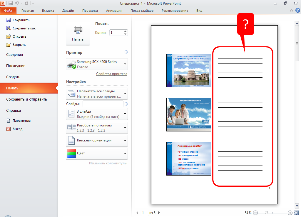The image size is (301, 217).
Task: Click the Undo arrow in title bar
Action: click(17, 4)
